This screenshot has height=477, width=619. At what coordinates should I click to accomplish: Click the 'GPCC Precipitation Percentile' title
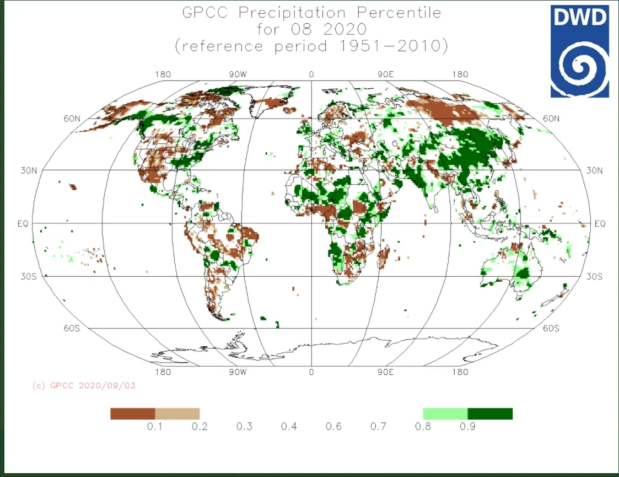tap(311, 13)
